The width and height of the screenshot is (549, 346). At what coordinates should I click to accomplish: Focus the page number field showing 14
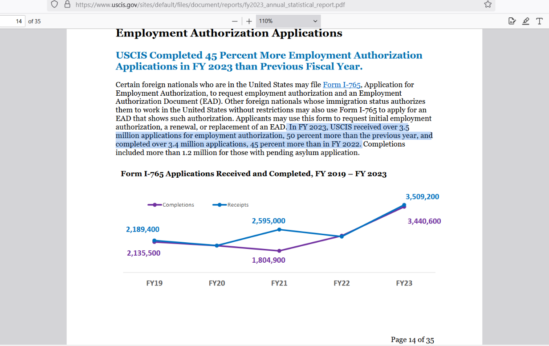coord(12,21)
